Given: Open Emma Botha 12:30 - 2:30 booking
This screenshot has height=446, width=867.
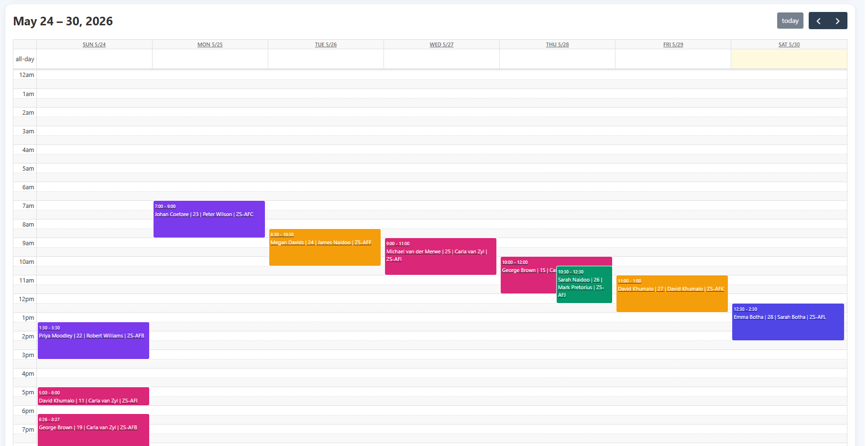Looking at the screenshot, I should coord(788,322).
